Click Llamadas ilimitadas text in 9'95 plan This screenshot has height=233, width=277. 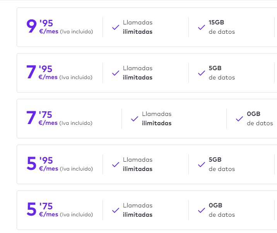(x=138, y=27)
